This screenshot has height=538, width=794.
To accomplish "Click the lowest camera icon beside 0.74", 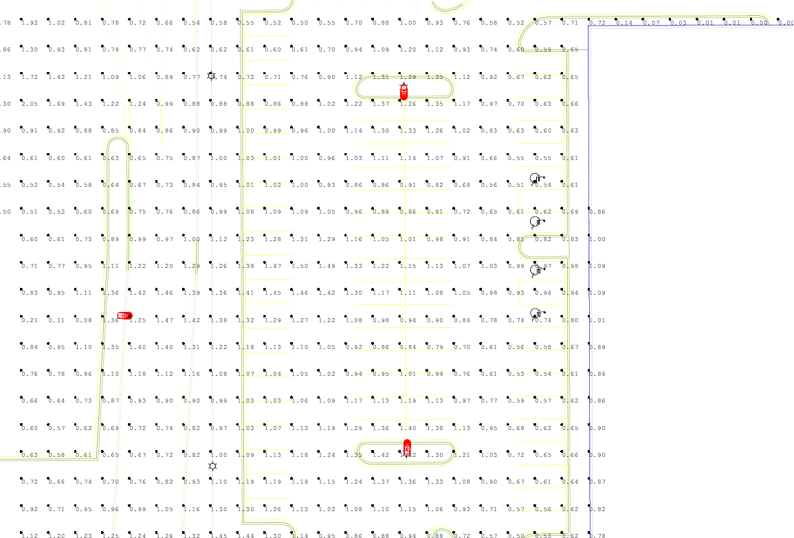I will [536, 314].
